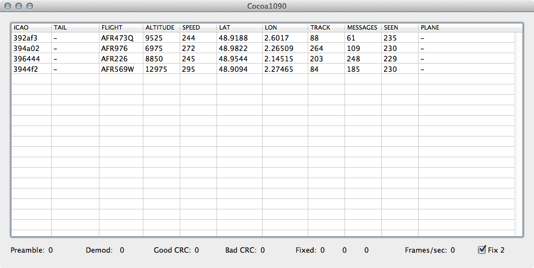Screen dimensions: 534x268
Task: Click longitude value 2.27465
Action: tap(279, 69)
